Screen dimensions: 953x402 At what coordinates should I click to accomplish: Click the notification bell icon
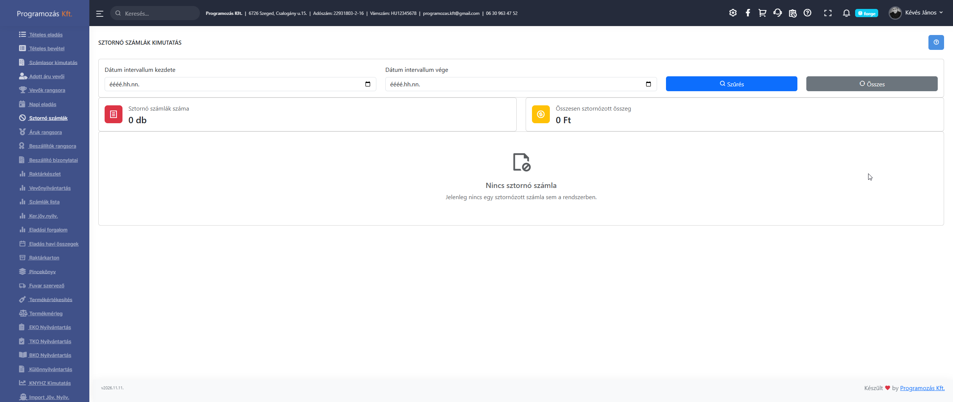pos(846,13)
